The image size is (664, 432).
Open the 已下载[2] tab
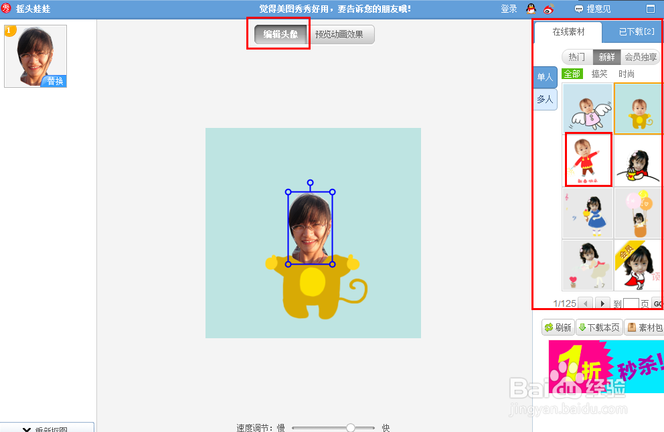(635, 31)
